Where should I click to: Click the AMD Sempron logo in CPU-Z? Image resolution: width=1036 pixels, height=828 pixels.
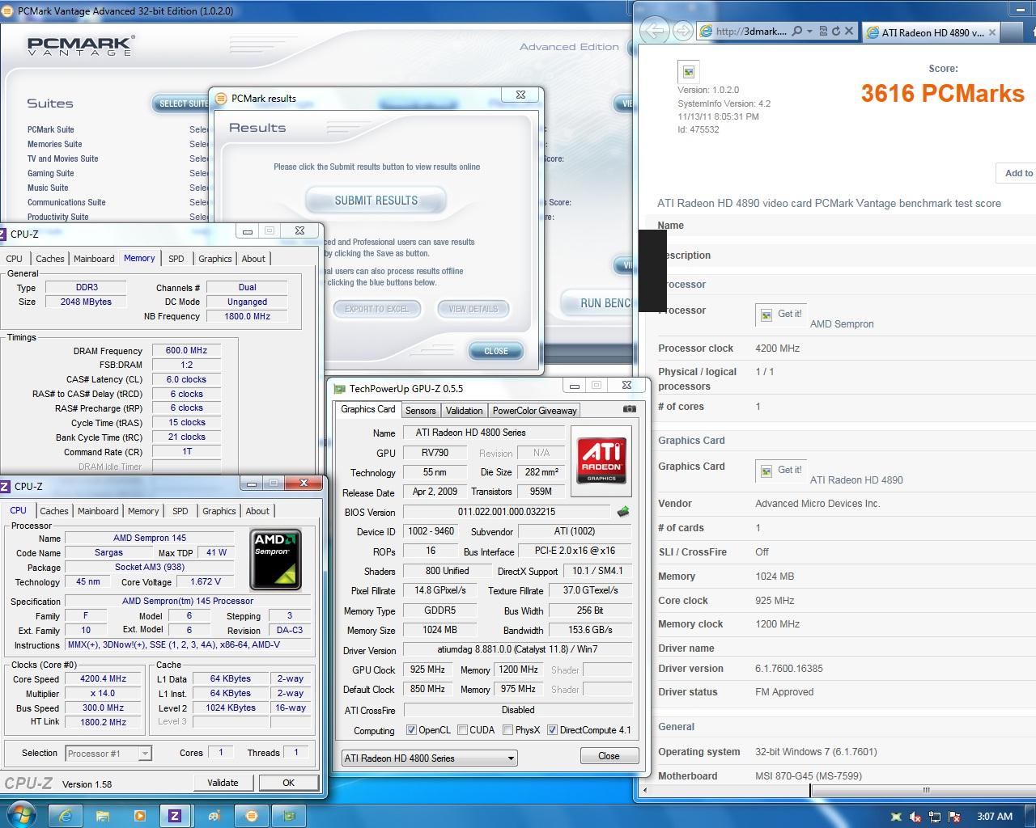pyautogui.click(x=275, y=560)
